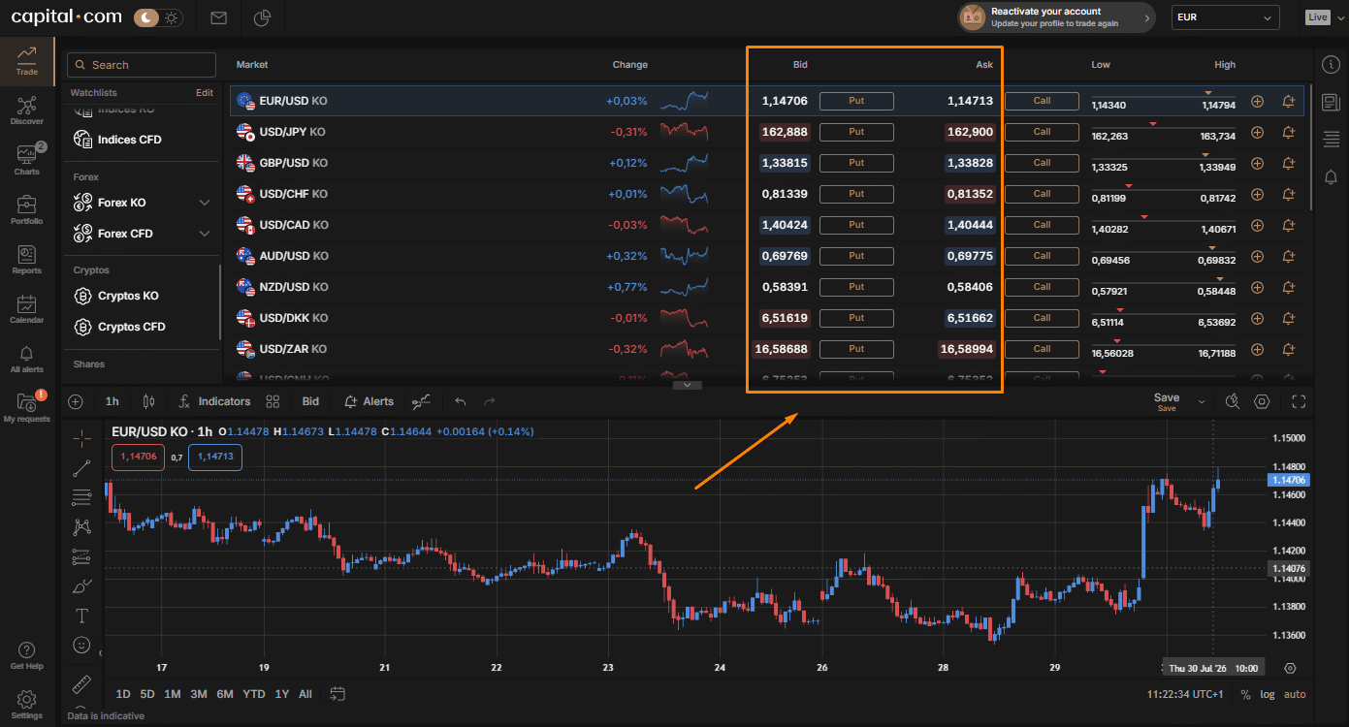This screenshot has height=727, width=1349.
Task: Click the Put button for EUR/USD KO
Action: point(856,101)
